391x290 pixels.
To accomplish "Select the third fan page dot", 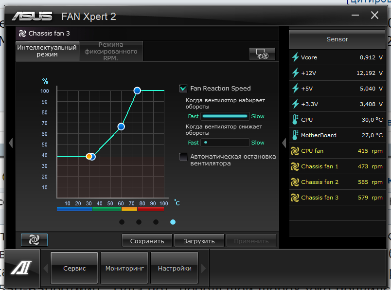I will (156, 222).
